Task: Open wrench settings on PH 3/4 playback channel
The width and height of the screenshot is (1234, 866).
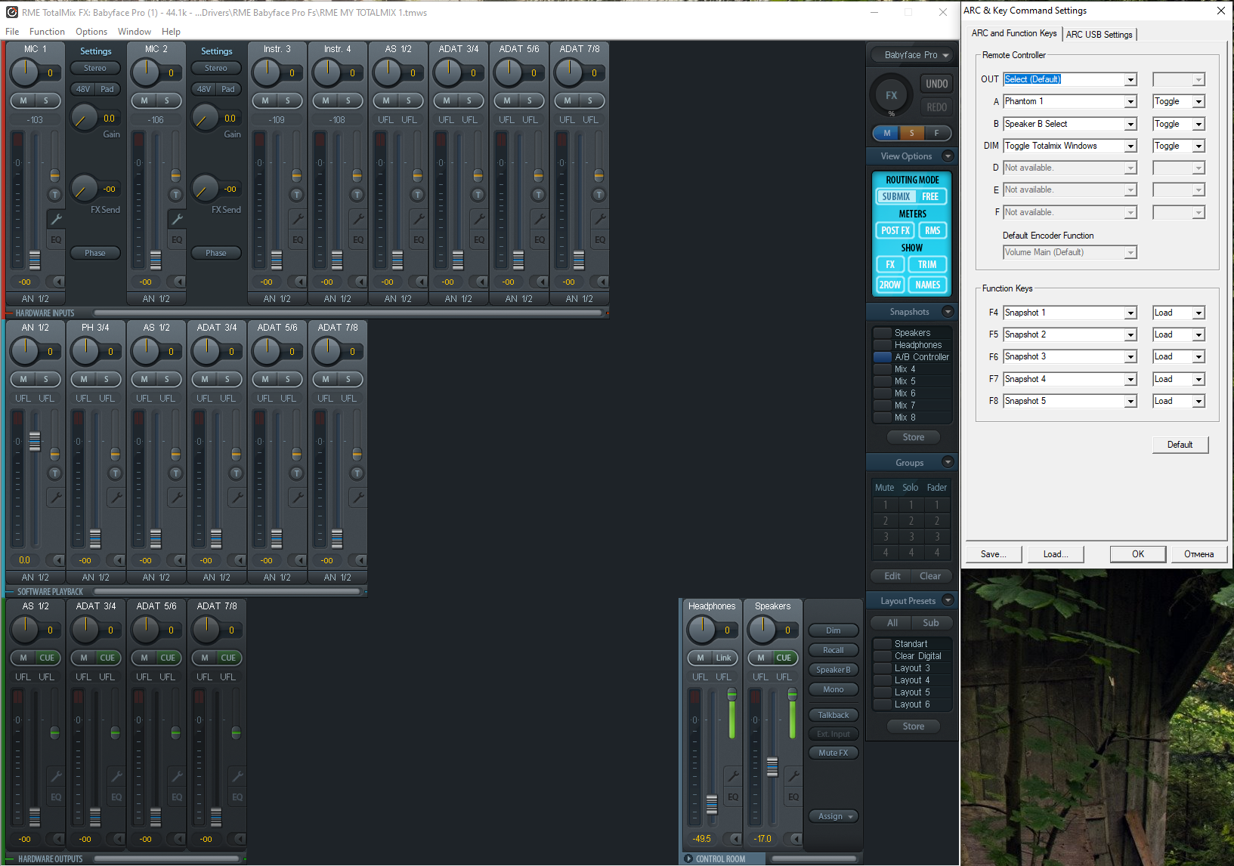Action: tap(116, 497)
